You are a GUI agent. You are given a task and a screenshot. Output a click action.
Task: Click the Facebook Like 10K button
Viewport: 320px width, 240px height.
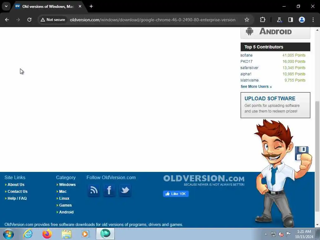point(176,194)
